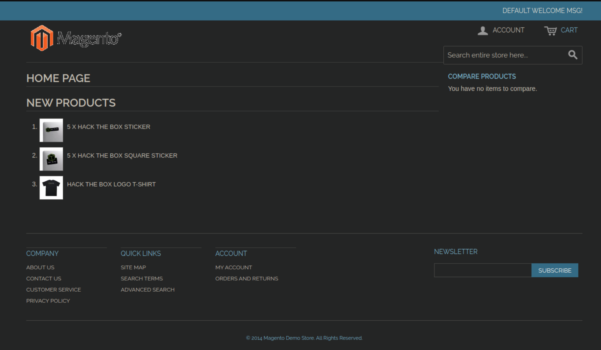Click the magnifying glass search icon
Screen dimensions: 601x350
click(573, 55)
